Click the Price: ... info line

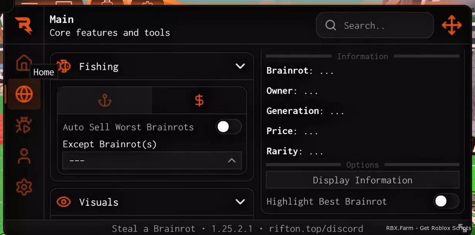[292, 131]
